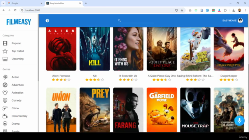Image resolution: width=249 pixels, height=140 pixels.
Task: Open The Union movie poster
Action: click(x=61, y=110)
